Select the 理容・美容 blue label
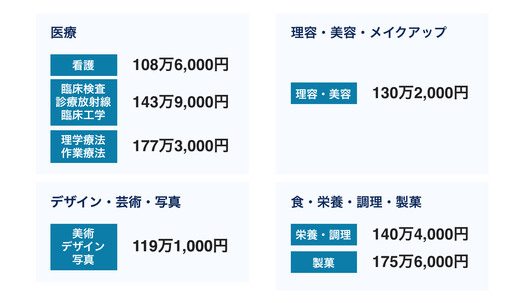The width and height of the screenshot is (524, 303). 324,93
